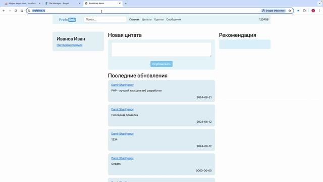Screen dimensions: 323x182
Task: Open a new browser tab with plus
Action: [126, 4]
